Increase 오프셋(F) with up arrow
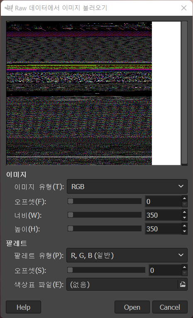Screen dimensions: 193x318 pyautogui.click(x=184, y=199)
